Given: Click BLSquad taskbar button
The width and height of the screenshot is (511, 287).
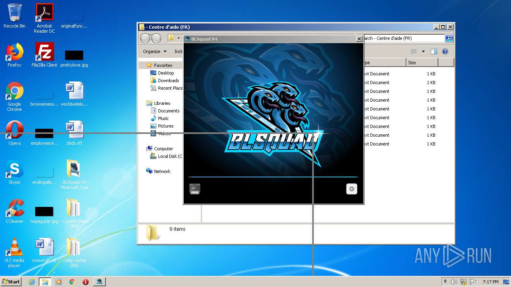Looking at the screenshot, I should click(x=99, y=282).
